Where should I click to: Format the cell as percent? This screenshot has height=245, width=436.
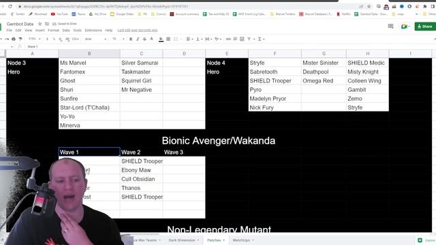pos(54,39)
